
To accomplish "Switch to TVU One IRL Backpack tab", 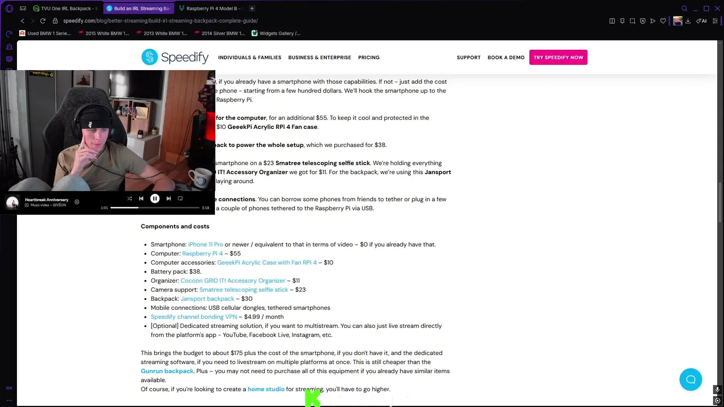I will click(64, 8).
